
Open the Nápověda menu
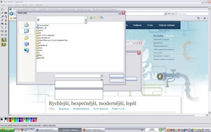[x=39, y=5]
